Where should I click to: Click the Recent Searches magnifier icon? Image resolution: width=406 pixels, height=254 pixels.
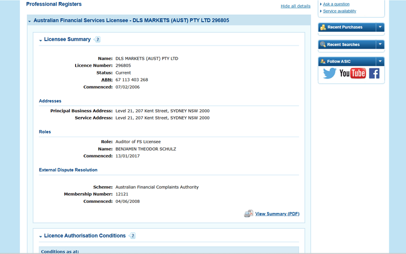pos(323,45)
